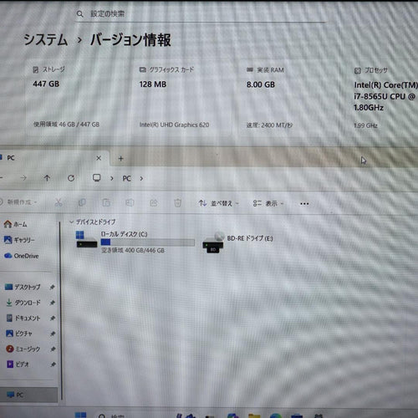418x418 pixels.
Task: Click the Share icon in toolbar
Action: tap(154, 202)
